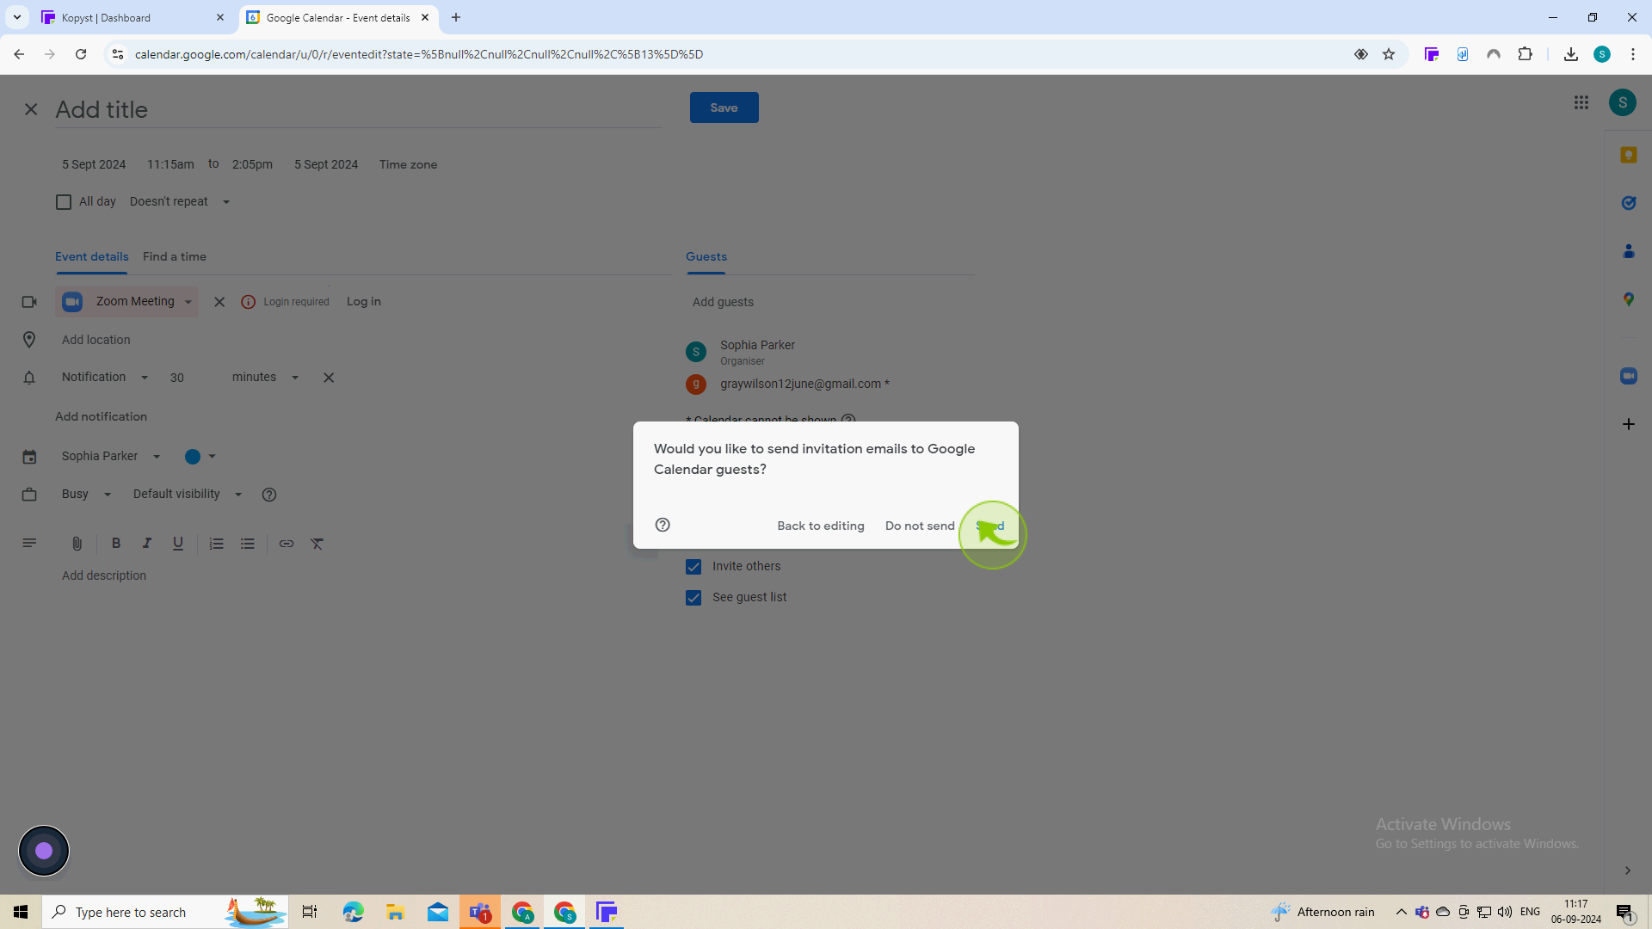Close the event editor with the X icon
1652x929 pixels.
pyautogui.click(x=31, y=109)
